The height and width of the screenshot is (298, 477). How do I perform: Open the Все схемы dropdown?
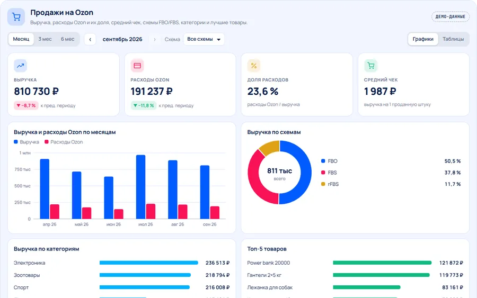(204, 39)
